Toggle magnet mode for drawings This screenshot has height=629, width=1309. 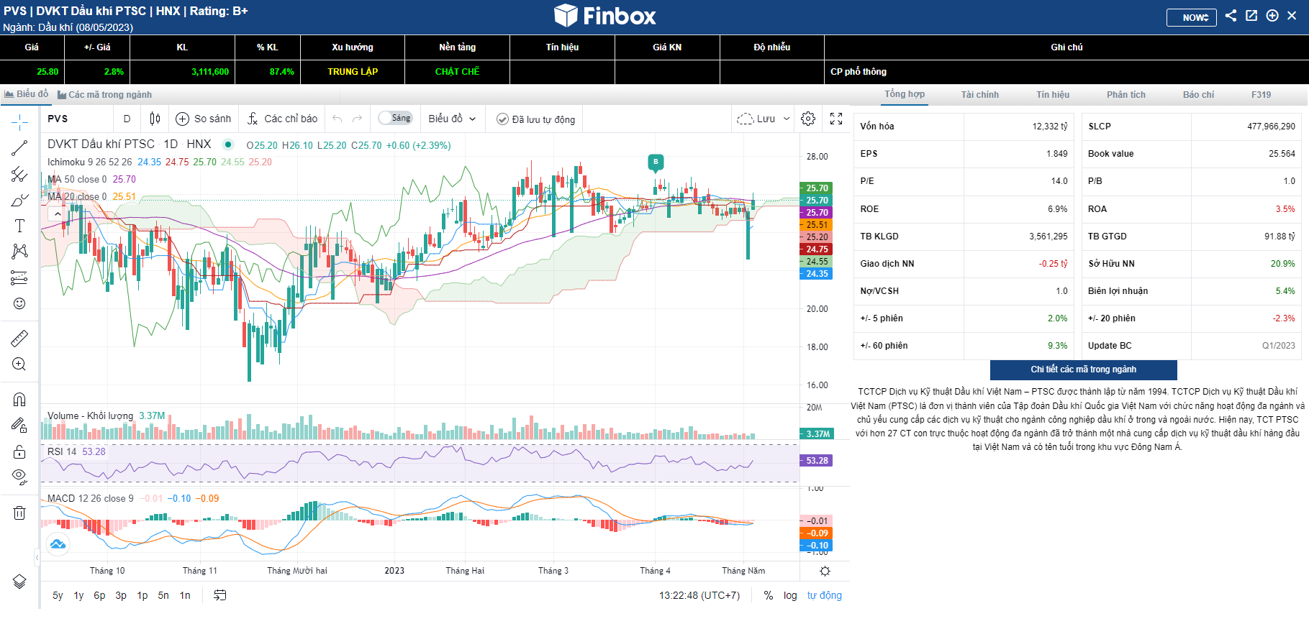[19, 399]
